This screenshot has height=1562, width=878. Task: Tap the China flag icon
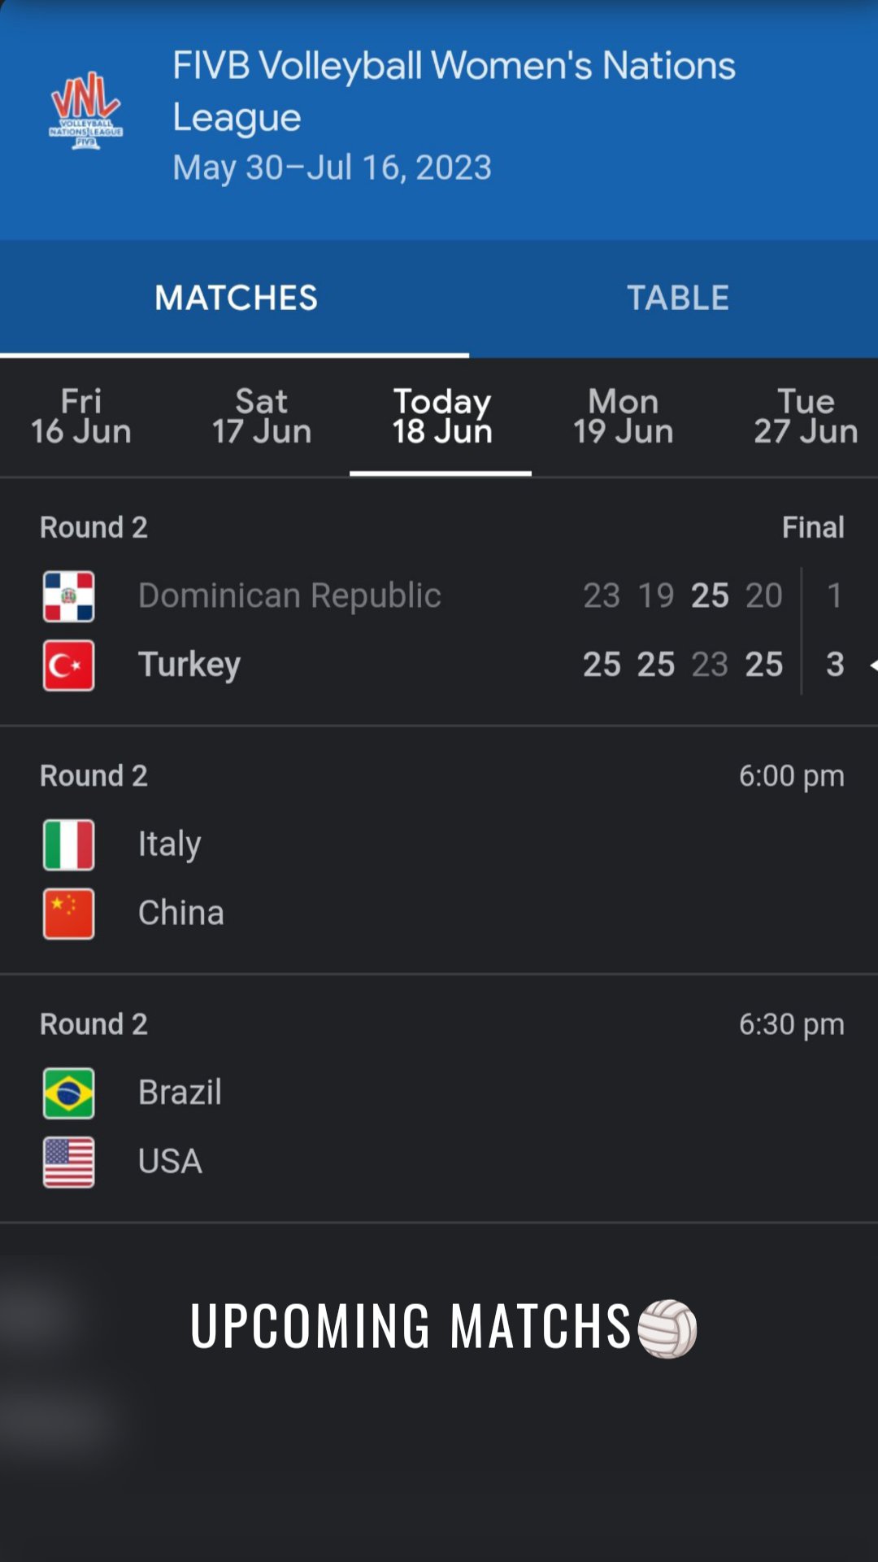pyautogui.click(x=68, y=914)
